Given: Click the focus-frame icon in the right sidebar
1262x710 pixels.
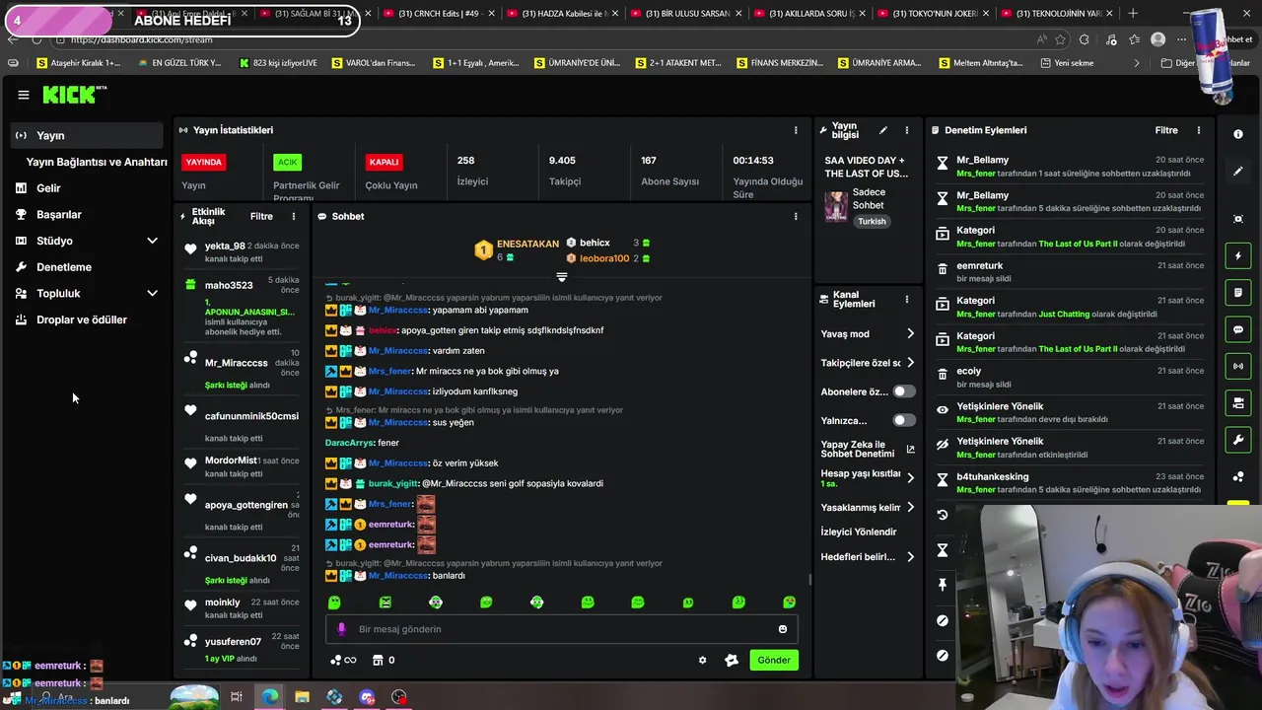Looking at the screenshot, I should [1238, 219].
